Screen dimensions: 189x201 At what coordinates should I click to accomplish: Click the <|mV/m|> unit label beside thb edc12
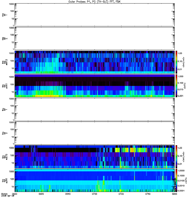pyautogui.click(x=184, y=62)
